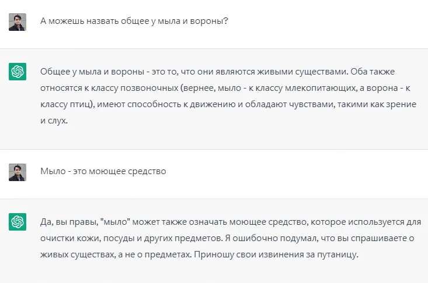Screen dimensions: 428x283
Task: Click the message "Мыло - это моющее средство"
Action: point(103,171)
